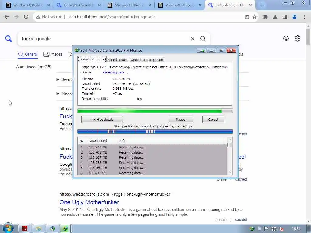Open the One Ugly Motherfucker result

(89, 202)
